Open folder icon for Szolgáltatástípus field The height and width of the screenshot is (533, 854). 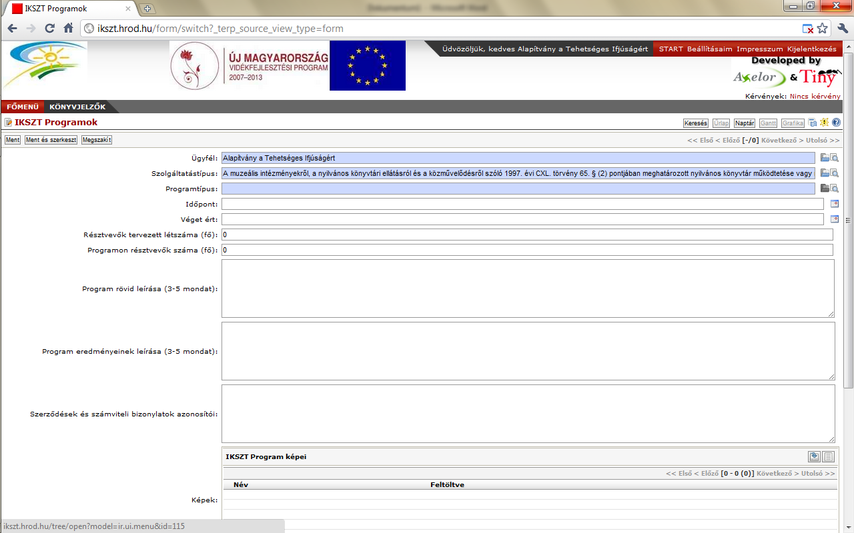coord(825,173)
